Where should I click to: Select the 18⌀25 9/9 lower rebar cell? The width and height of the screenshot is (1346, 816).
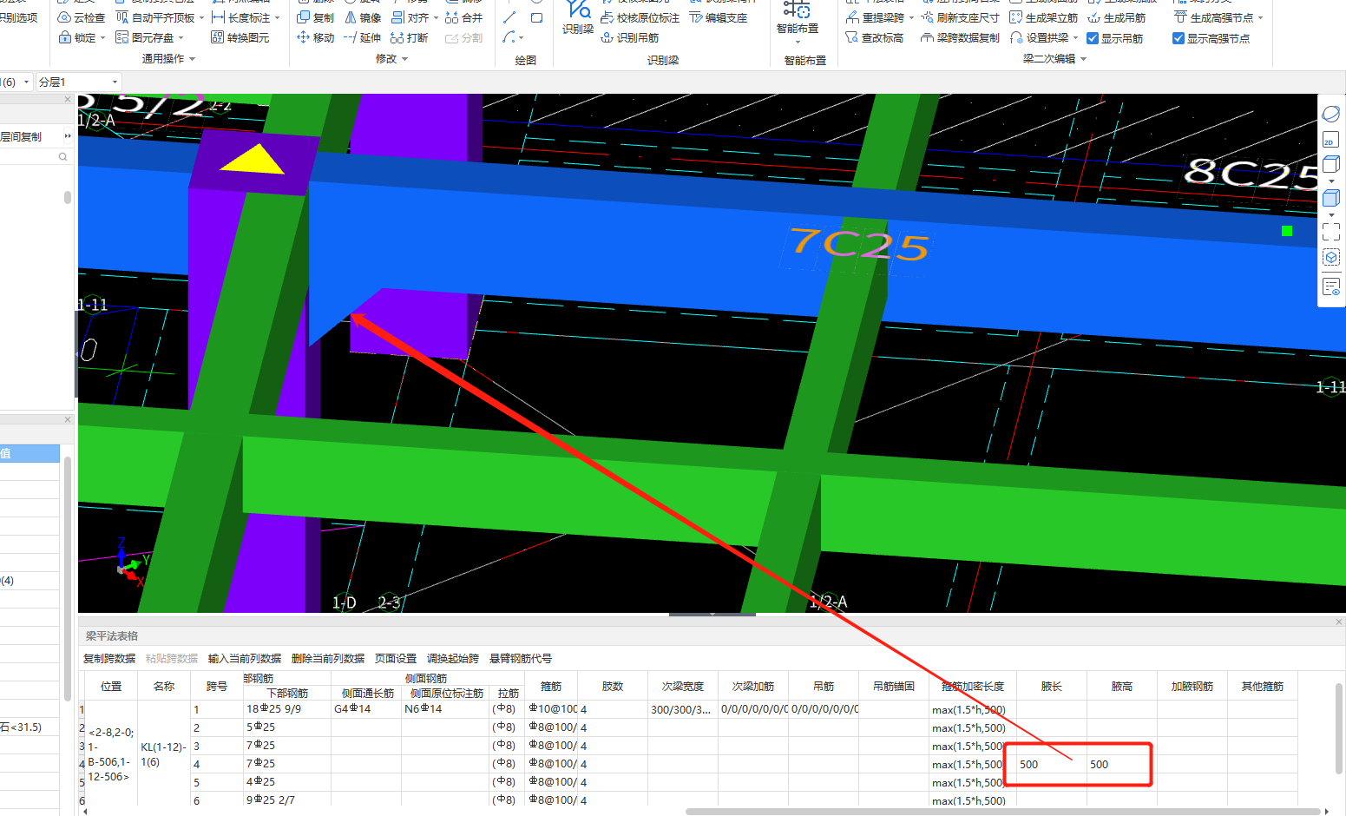click(287, 709)
